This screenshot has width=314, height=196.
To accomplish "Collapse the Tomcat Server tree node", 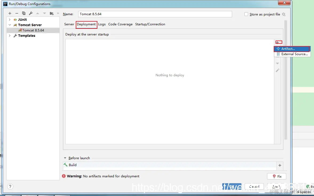I will pyautogui.click(x=10, y=25).
